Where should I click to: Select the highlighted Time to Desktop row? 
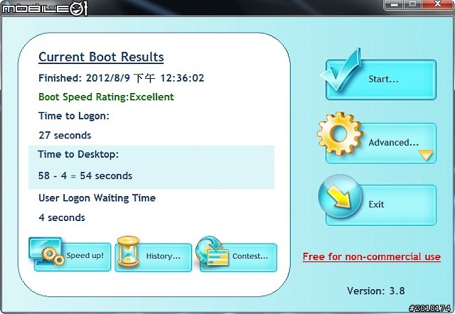point(151,168)
